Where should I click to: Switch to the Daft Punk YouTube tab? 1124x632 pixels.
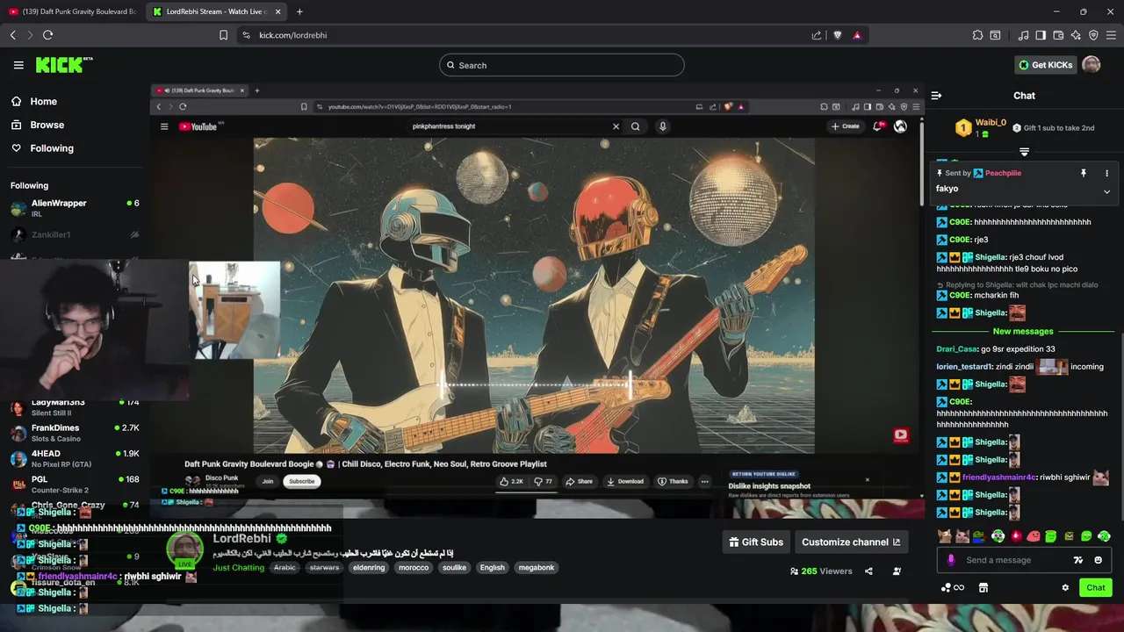(72, 11)
